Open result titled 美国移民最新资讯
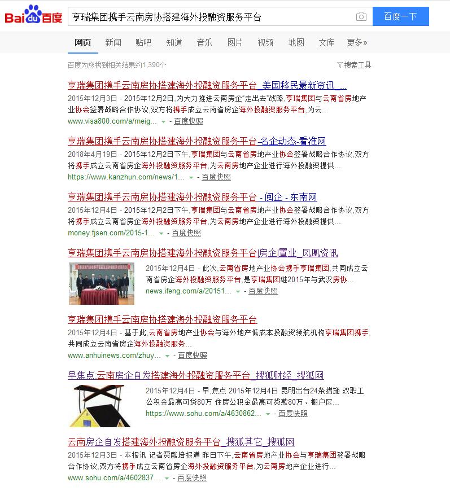This screenshot has width=450, height=491. (x=207, y=85)
